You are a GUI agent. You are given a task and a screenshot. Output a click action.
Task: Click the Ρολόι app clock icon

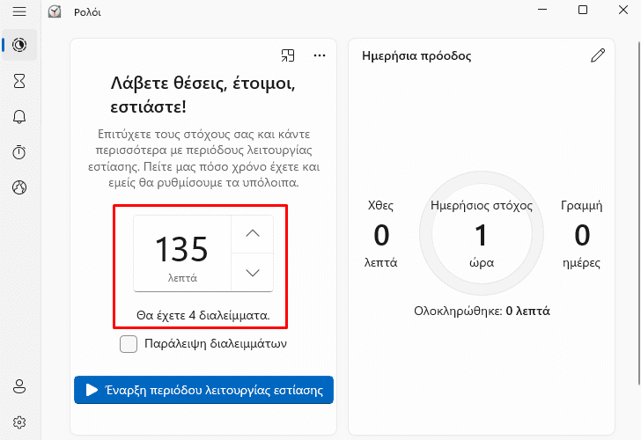coord(55,11)
